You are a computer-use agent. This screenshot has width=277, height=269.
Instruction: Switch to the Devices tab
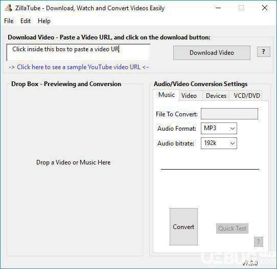coord(216,96)
